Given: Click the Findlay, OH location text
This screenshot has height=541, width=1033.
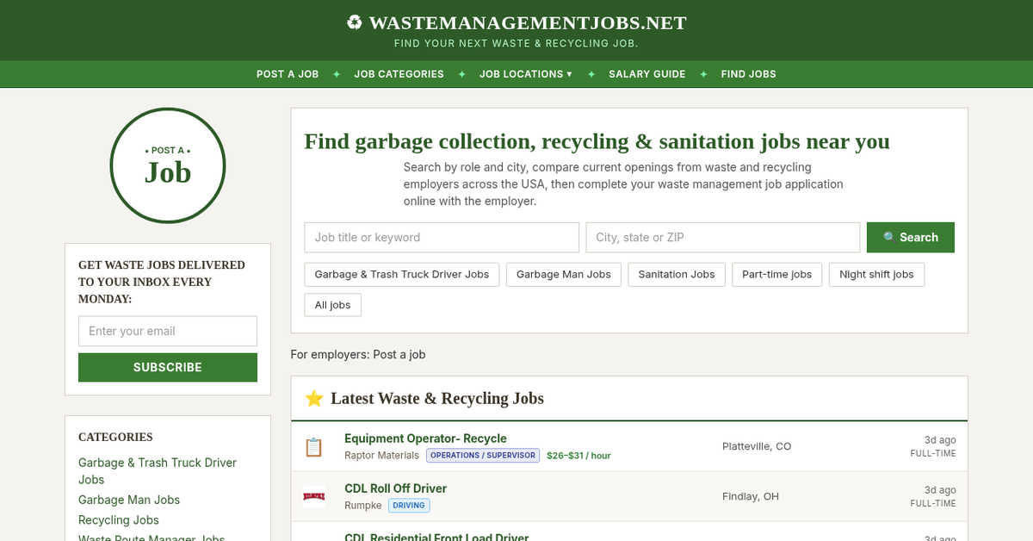Looking at the screenshot, I should 751,496.
